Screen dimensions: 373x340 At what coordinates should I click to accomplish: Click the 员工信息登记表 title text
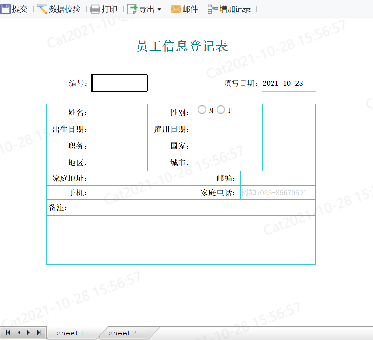coord(182,46)
